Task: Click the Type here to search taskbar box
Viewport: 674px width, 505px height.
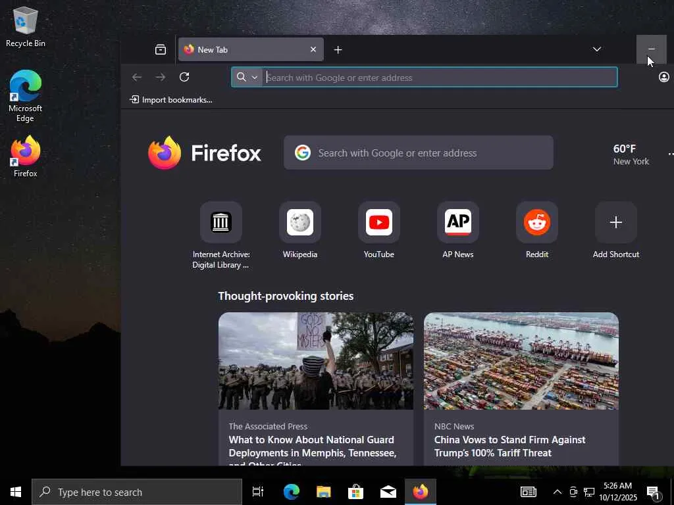Action: 137,492
